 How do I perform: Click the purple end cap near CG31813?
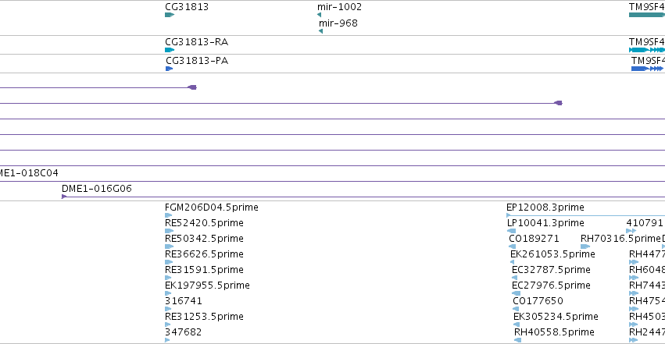pos(192,87)
